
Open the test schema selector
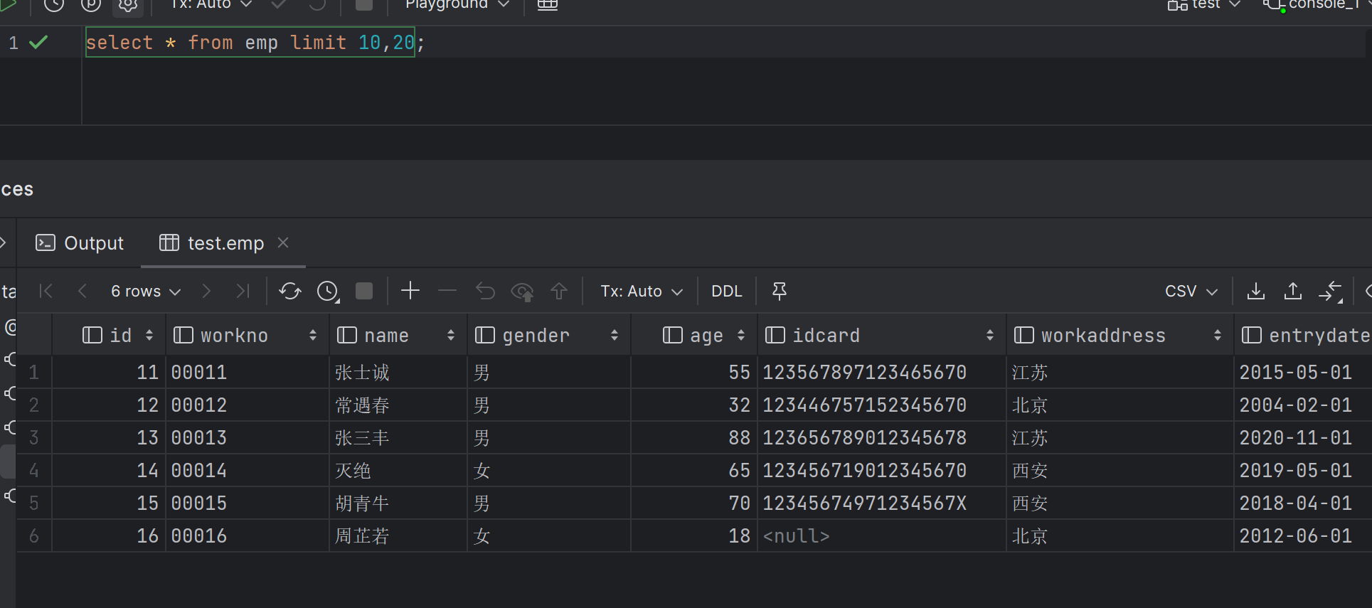coord(1204,4)
